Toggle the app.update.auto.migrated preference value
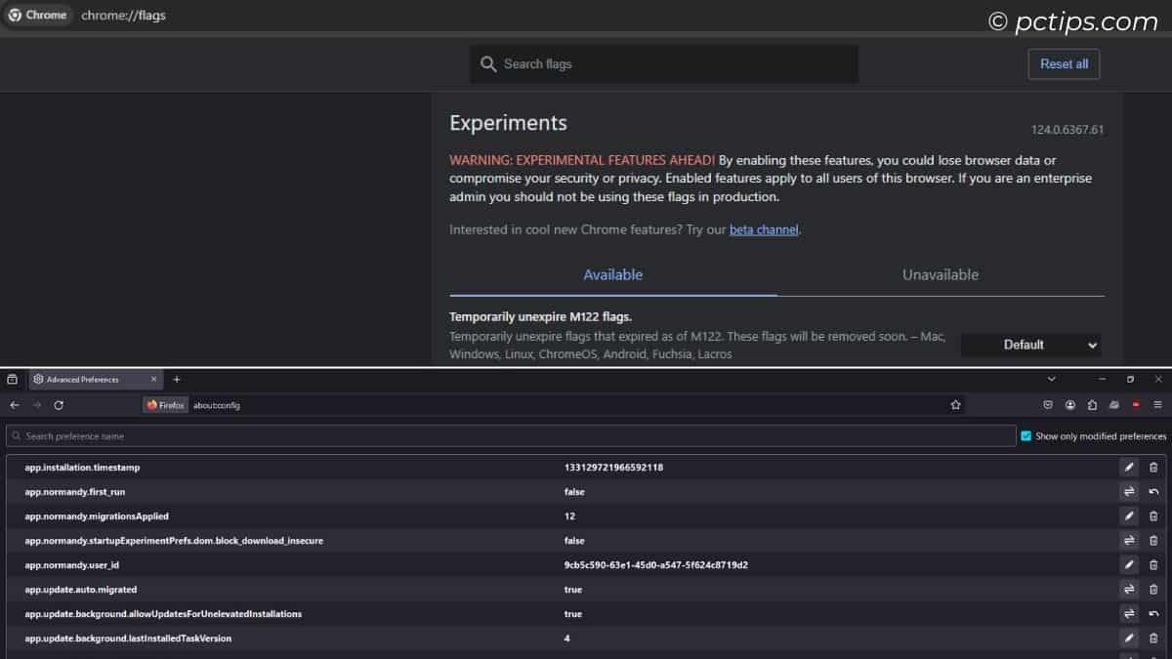Image resolution: width=1172 pixels, height=659 pixels. pos(1129,589)
